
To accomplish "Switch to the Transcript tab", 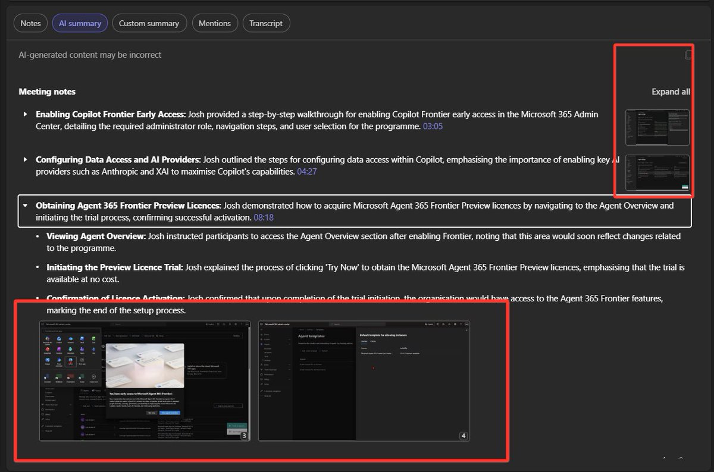I will [x=266, y=23].
